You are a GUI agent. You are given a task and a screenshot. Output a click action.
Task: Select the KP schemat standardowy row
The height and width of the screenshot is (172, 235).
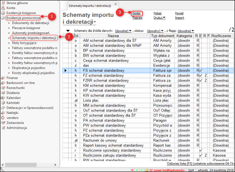(x=148, y=91)
